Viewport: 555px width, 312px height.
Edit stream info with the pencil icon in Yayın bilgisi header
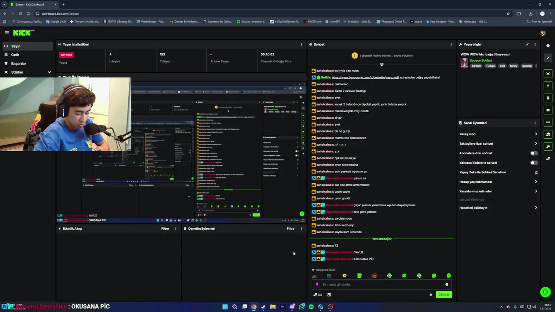pos(527,44)
